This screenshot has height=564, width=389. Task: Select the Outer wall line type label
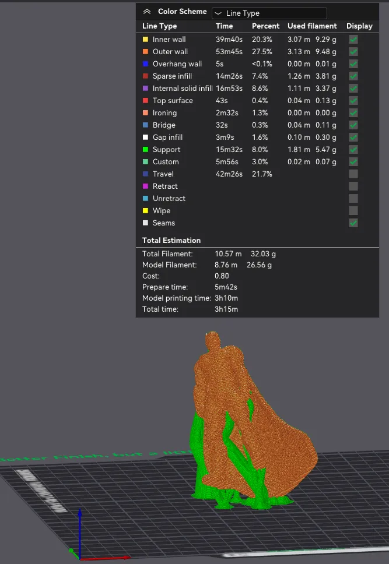click(170, 52)
